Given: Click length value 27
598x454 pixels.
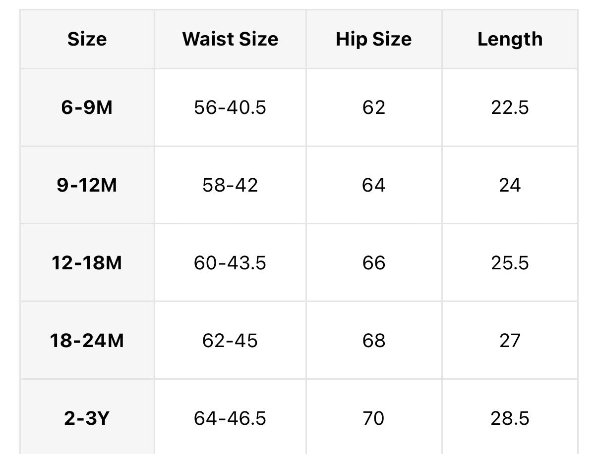Looking at the screenshot, I should (x=510, y=341).
